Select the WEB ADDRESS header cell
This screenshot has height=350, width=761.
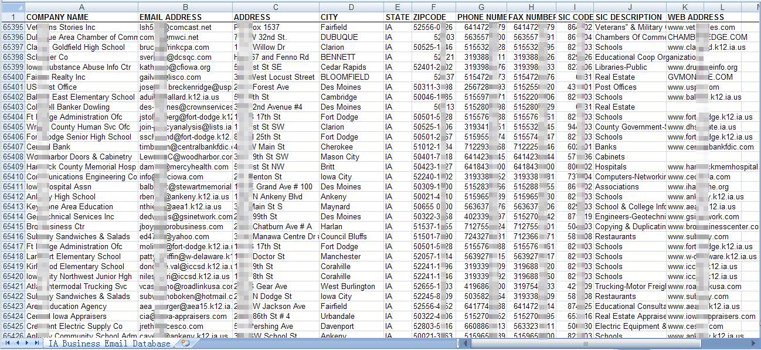coord(695,17)
